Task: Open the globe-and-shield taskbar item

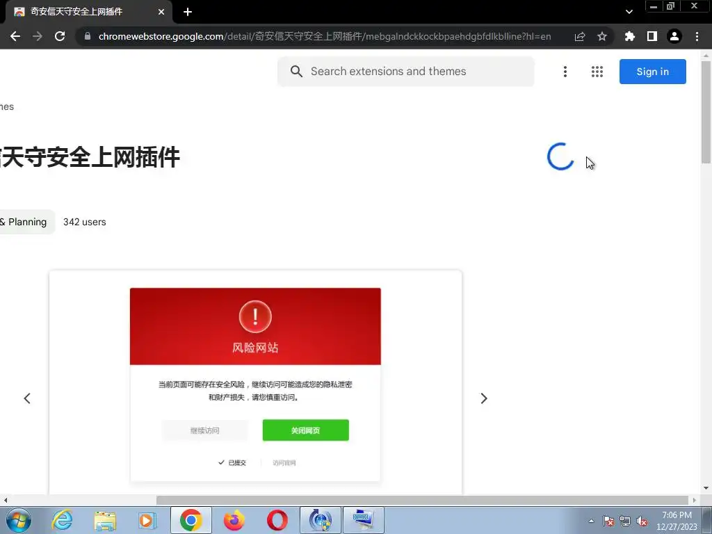Action: point(320,520)
